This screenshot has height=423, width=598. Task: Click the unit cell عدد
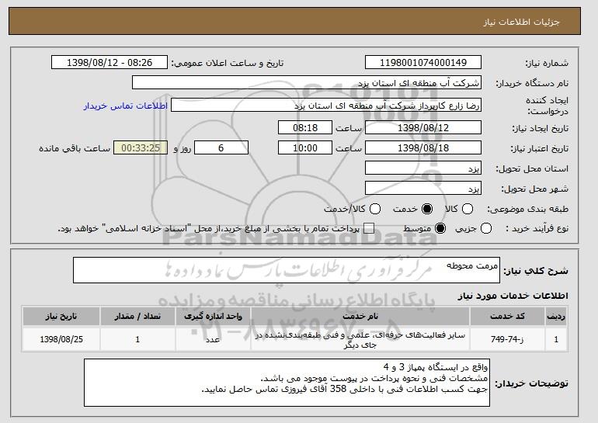(x=213, y=339)
